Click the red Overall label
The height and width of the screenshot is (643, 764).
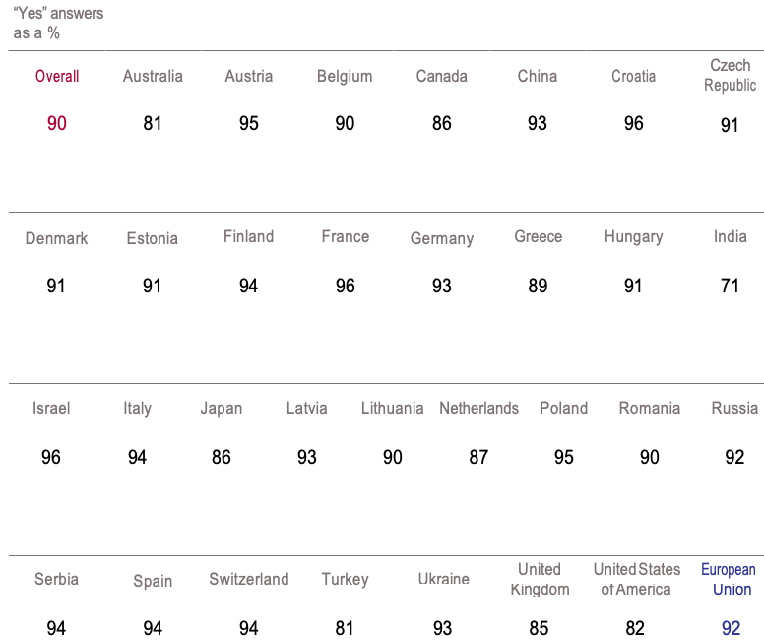[57, 76]
